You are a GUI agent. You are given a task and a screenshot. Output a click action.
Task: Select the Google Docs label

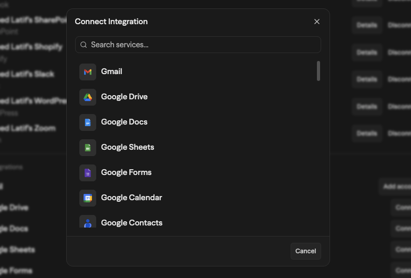(124, 122)
